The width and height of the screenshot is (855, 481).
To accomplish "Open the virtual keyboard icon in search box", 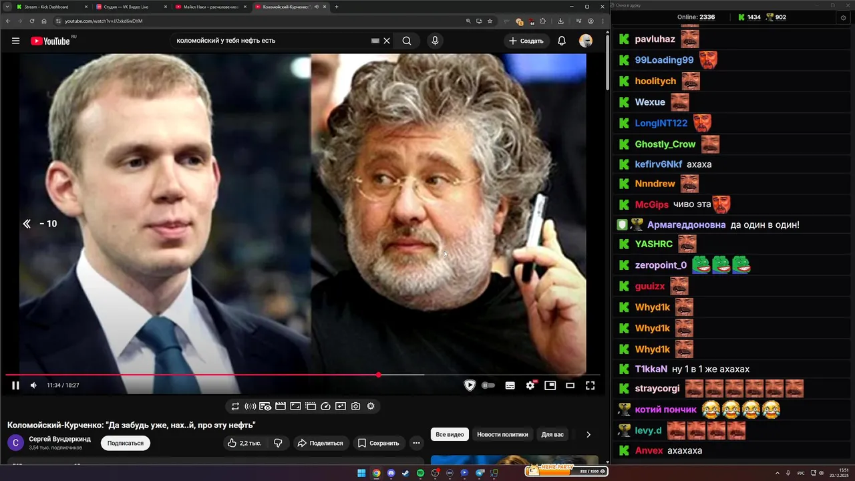I will pos(375,41).
